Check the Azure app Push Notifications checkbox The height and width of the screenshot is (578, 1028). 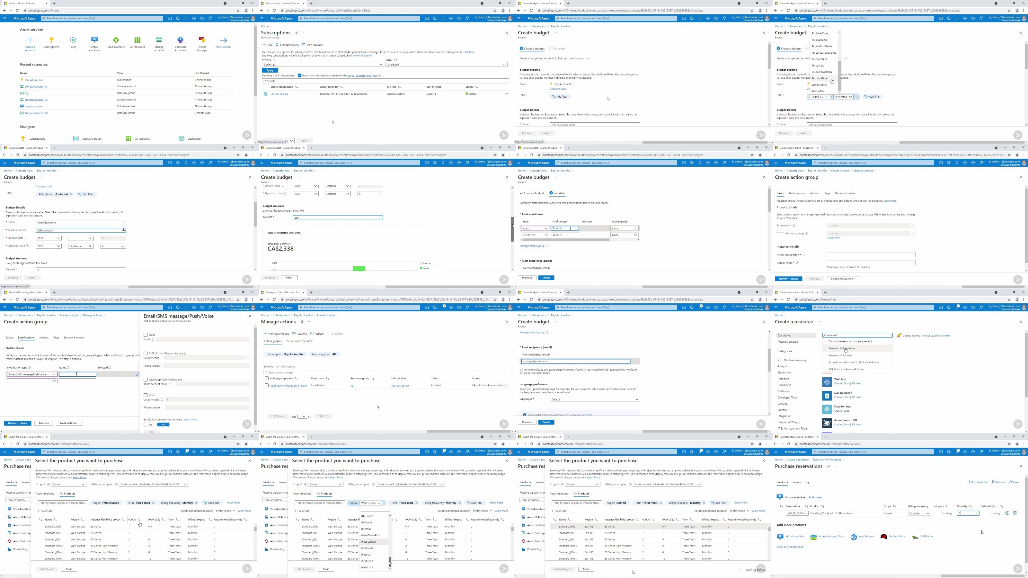click(146, 380)
